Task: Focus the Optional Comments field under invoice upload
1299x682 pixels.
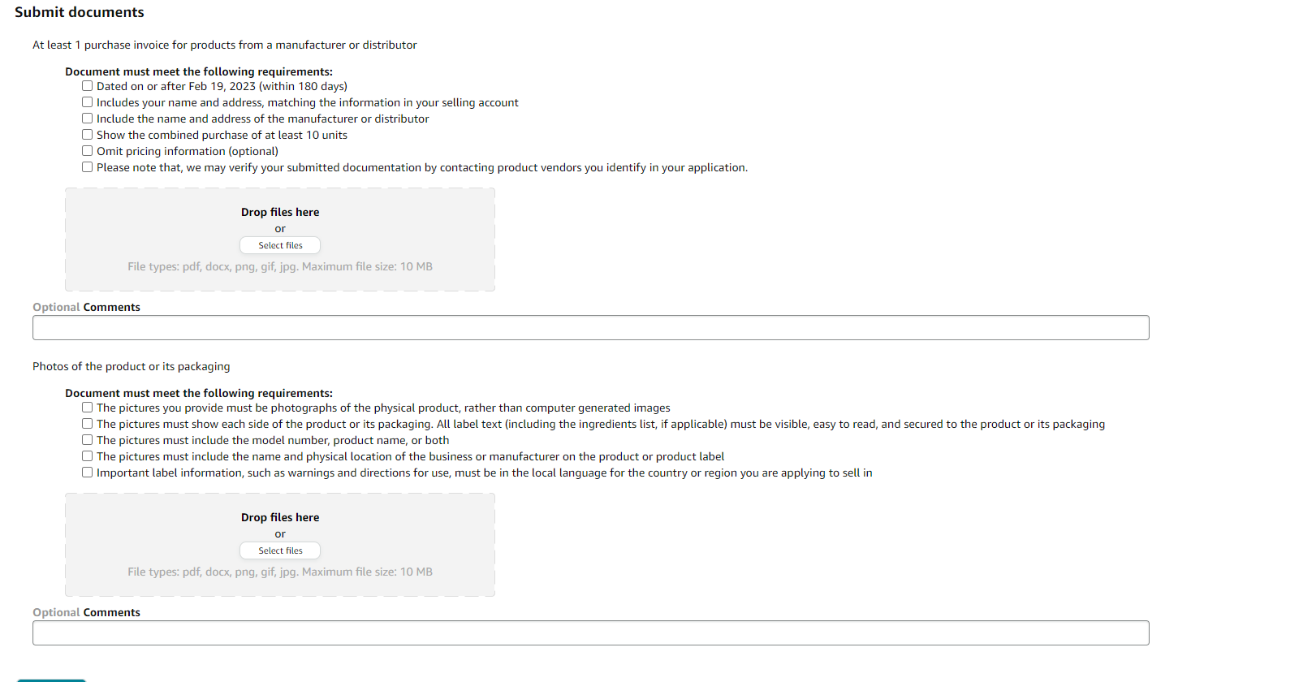Action: (591, 328)
